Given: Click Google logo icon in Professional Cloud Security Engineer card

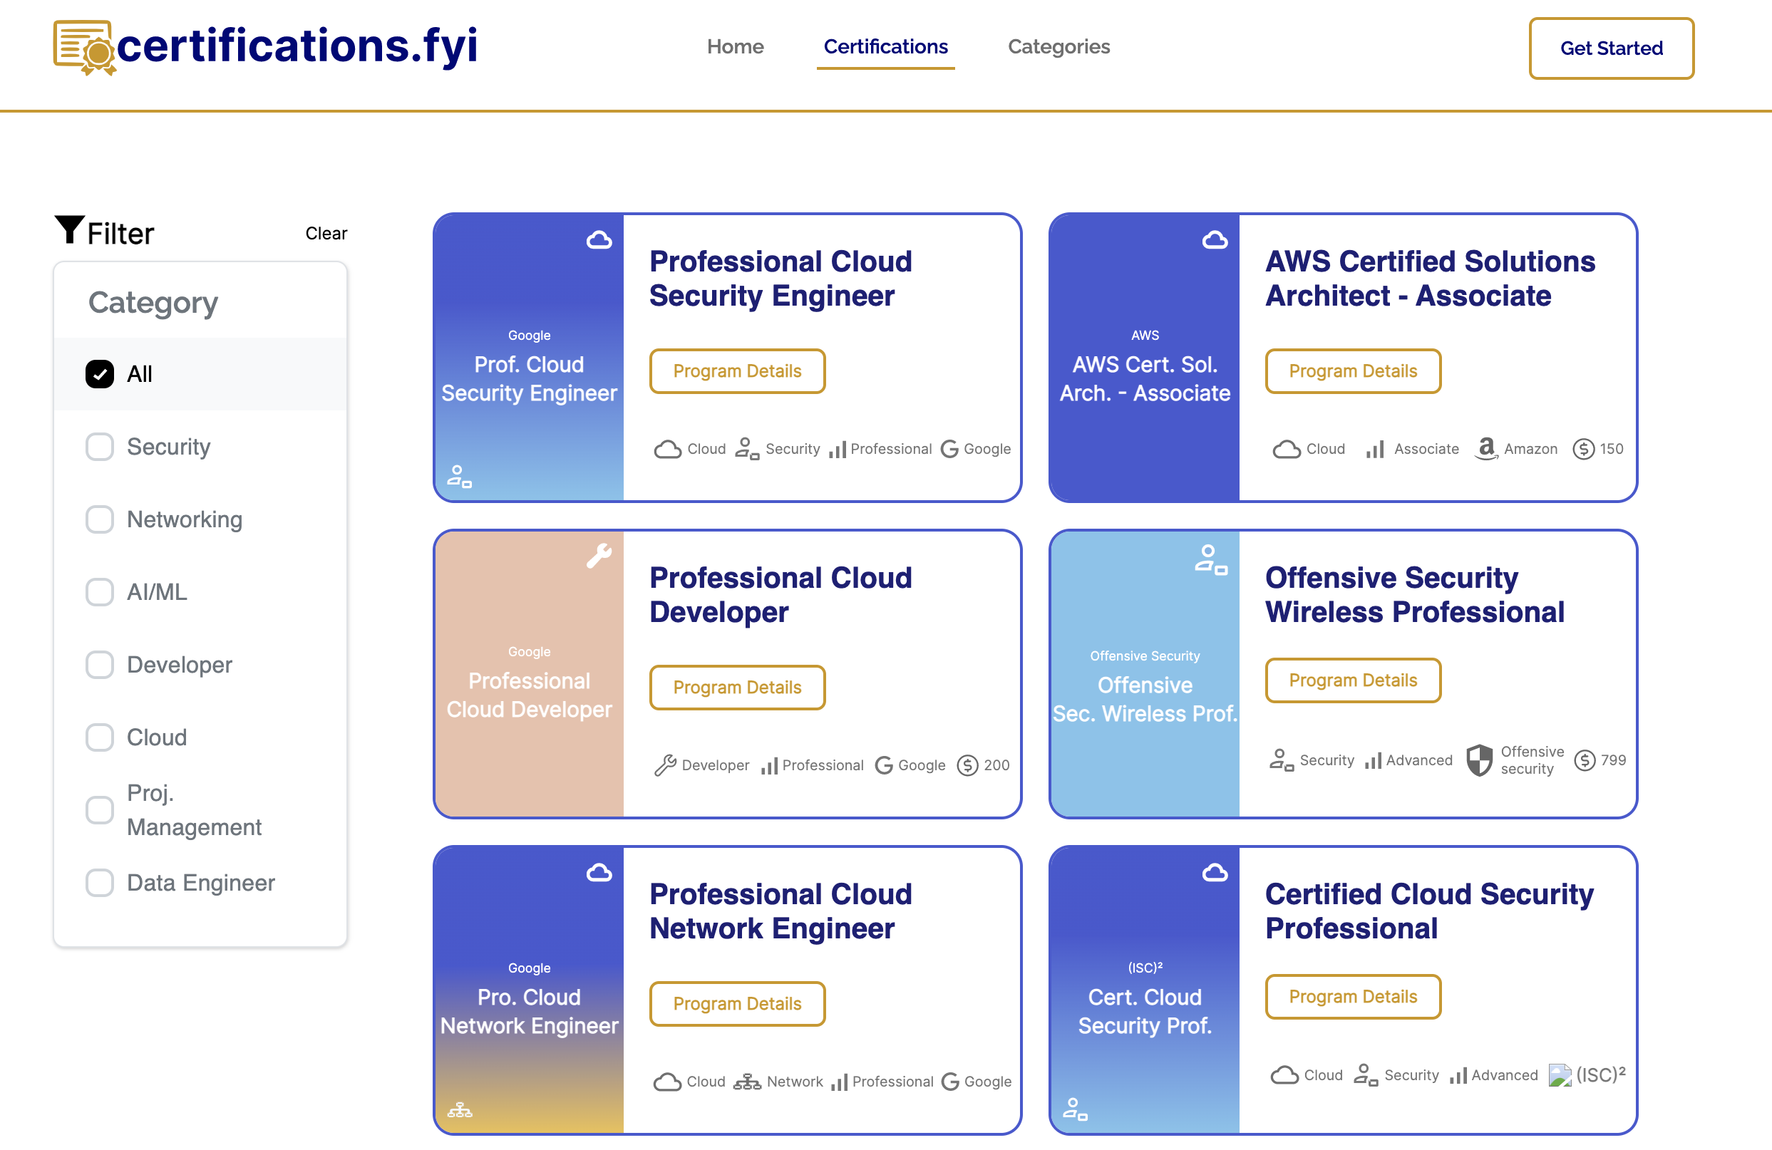Looking at the screenshot, I should coord(949,449).
